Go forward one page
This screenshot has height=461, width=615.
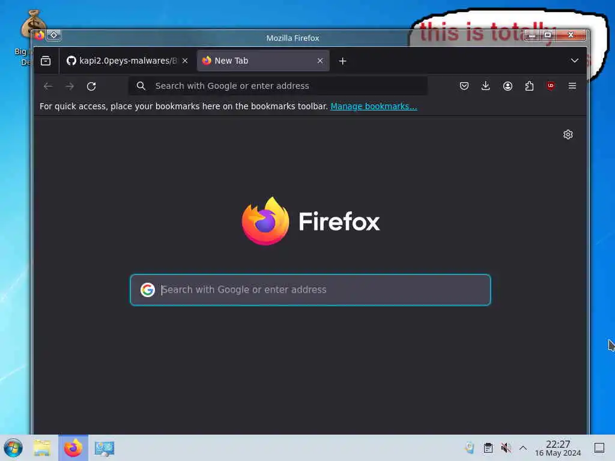pos(70,86)
